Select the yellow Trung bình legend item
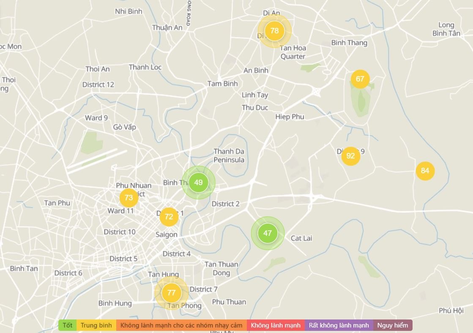The image size is (473, 333). (96, 325)
